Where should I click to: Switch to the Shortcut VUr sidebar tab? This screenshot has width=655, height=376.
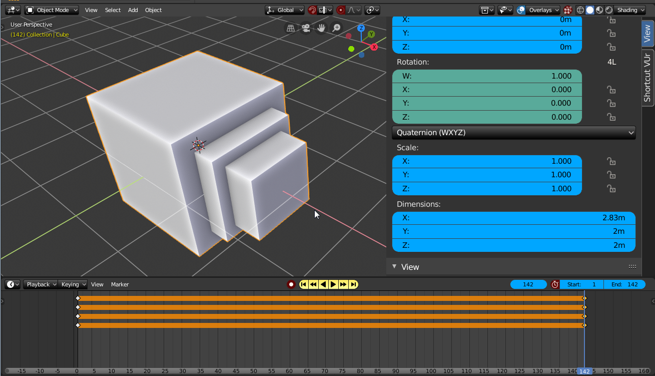point(647,77)
